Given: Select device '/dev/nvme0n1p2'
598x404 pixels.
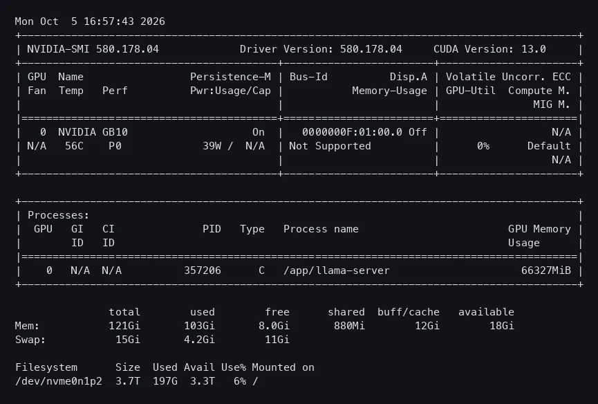Looking at the screenshot, I should [59, 381].
